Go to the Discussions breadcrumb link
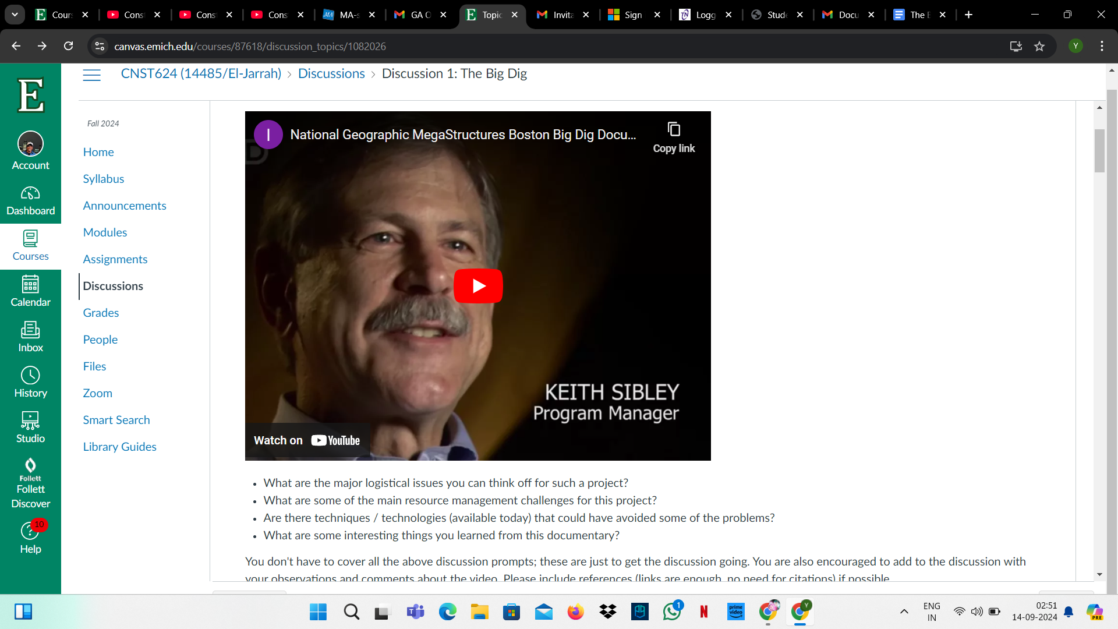Screen dimensions: 1118x629 click(331, 74)
